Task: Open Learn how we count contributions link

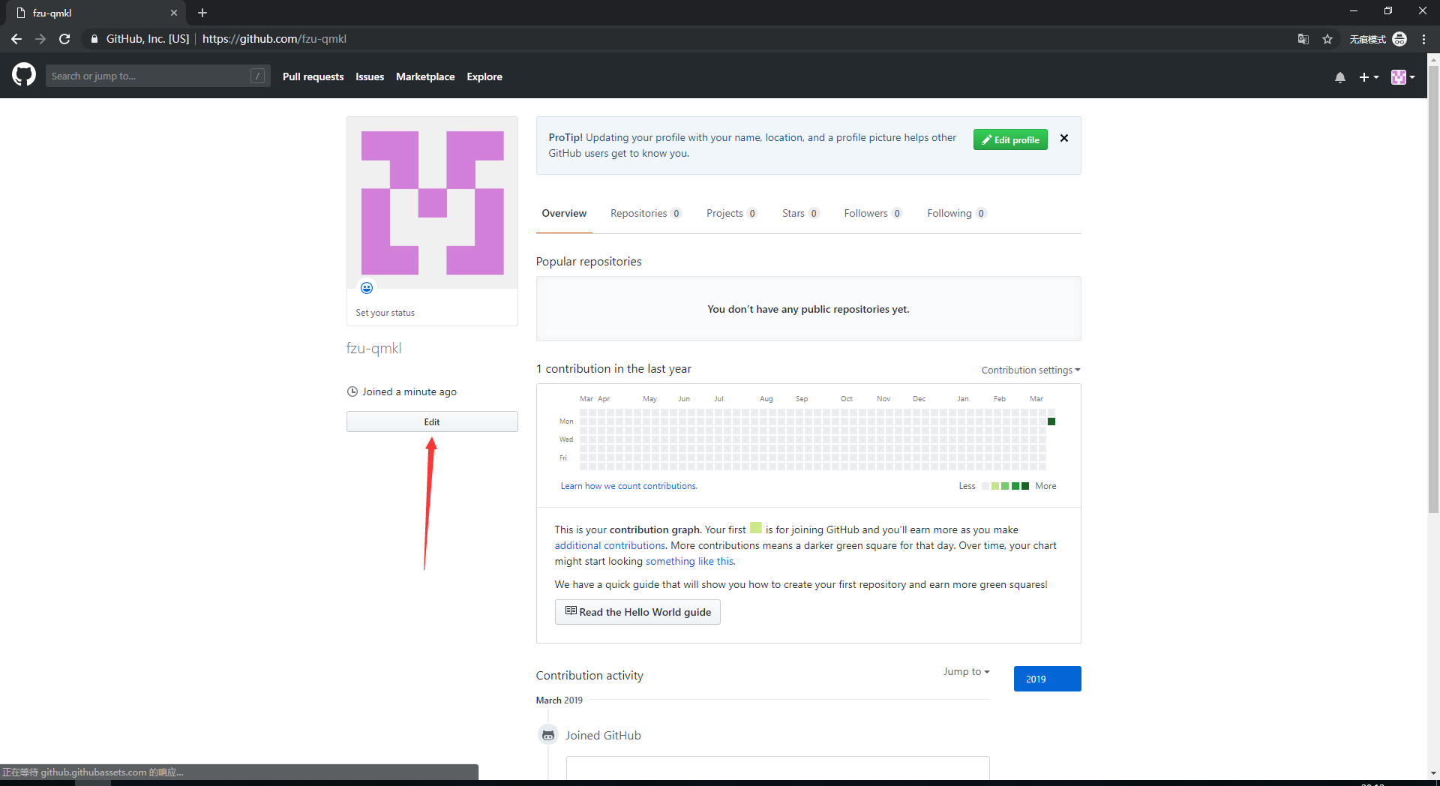Action: (628, 486)
